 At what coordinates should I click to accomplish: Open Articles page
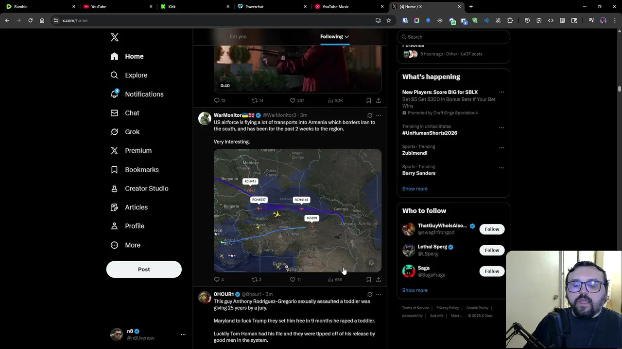point(129,207)
